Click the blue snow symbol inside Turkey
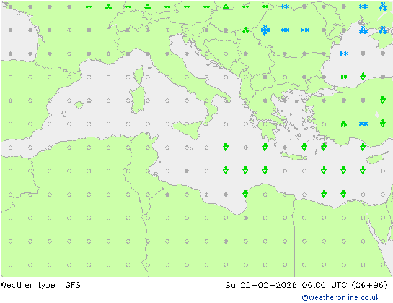Viewport: 393px width, 303px height. coord(363,124)
